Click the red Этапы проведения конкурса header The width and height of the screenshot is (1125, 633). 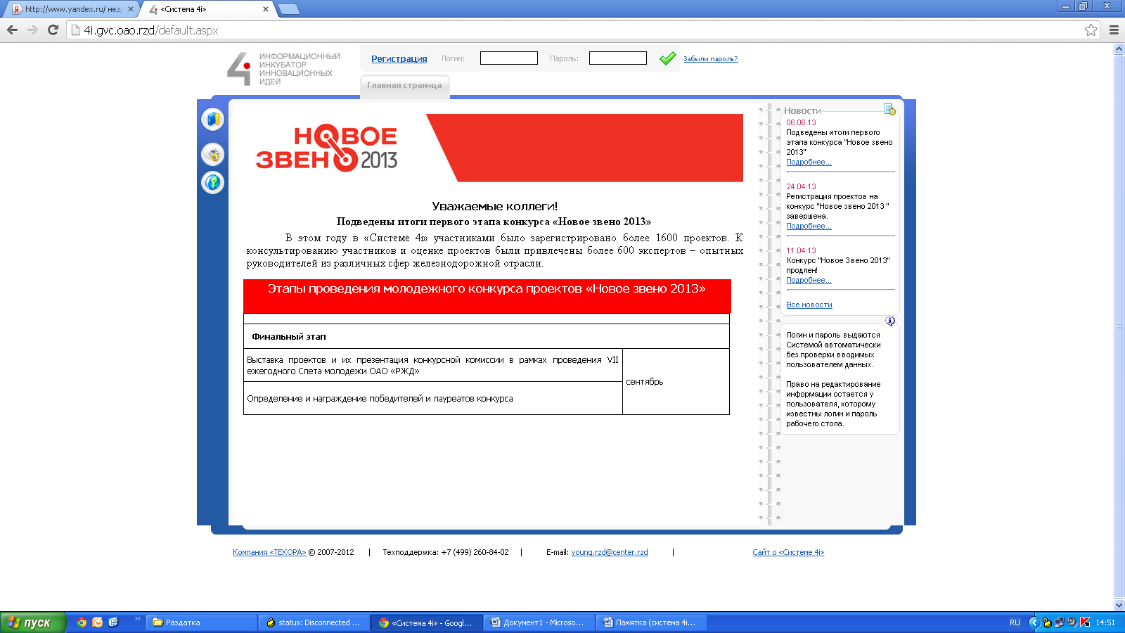point(487,295)
